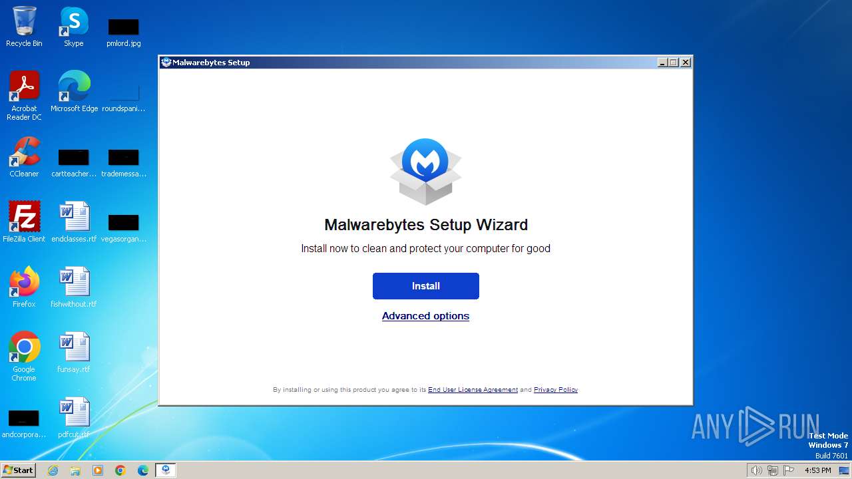The image size is (852, 479).
Task: Select the Google Chrome desktop shortcut
Action: pos(24,356)
